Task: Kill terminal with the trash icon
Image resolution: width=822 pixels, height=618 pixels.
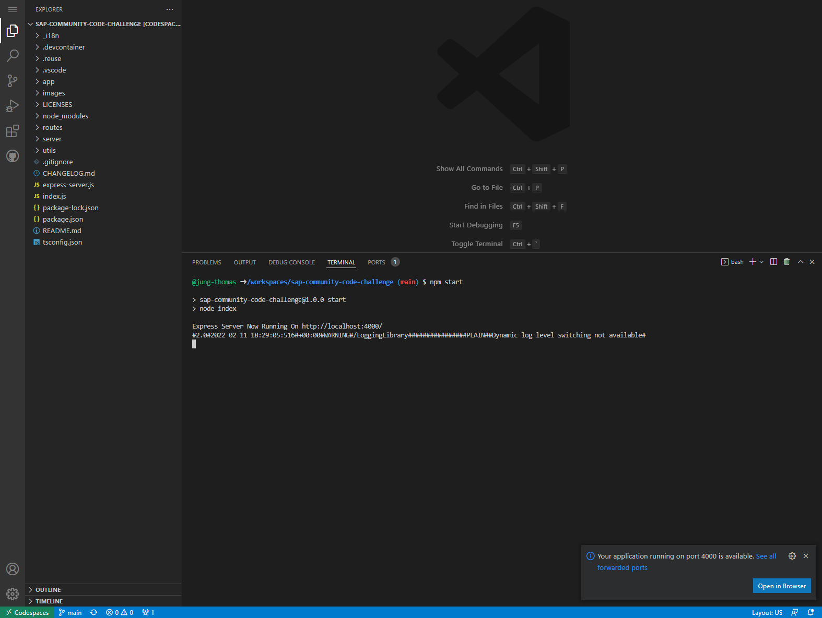Action: point(786,262)
